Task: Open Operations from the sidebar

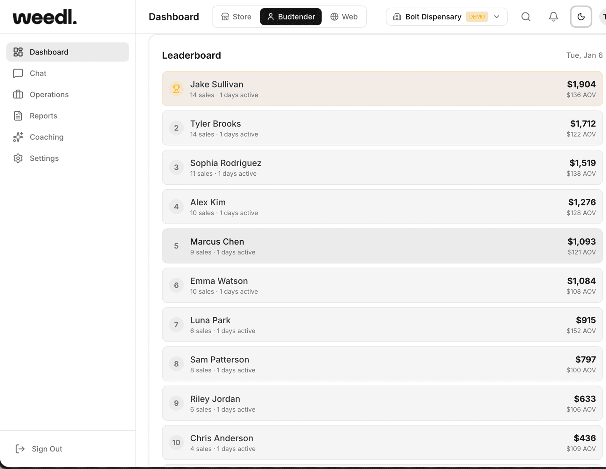Action: tap(49, 94)
